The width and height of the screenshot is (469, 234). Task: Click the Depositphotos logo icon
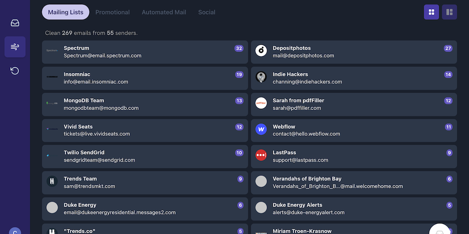pyautogui.click(x=261, y=51)
